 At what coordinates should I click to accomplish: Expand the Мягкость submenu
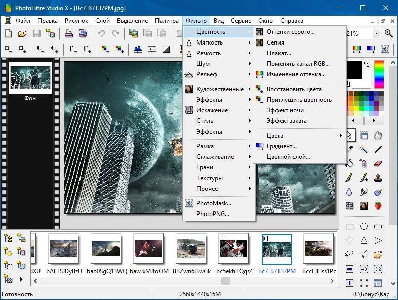(219, 42)
